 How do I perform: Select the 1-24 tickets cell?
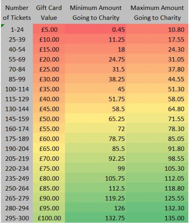tap(17, 29)
